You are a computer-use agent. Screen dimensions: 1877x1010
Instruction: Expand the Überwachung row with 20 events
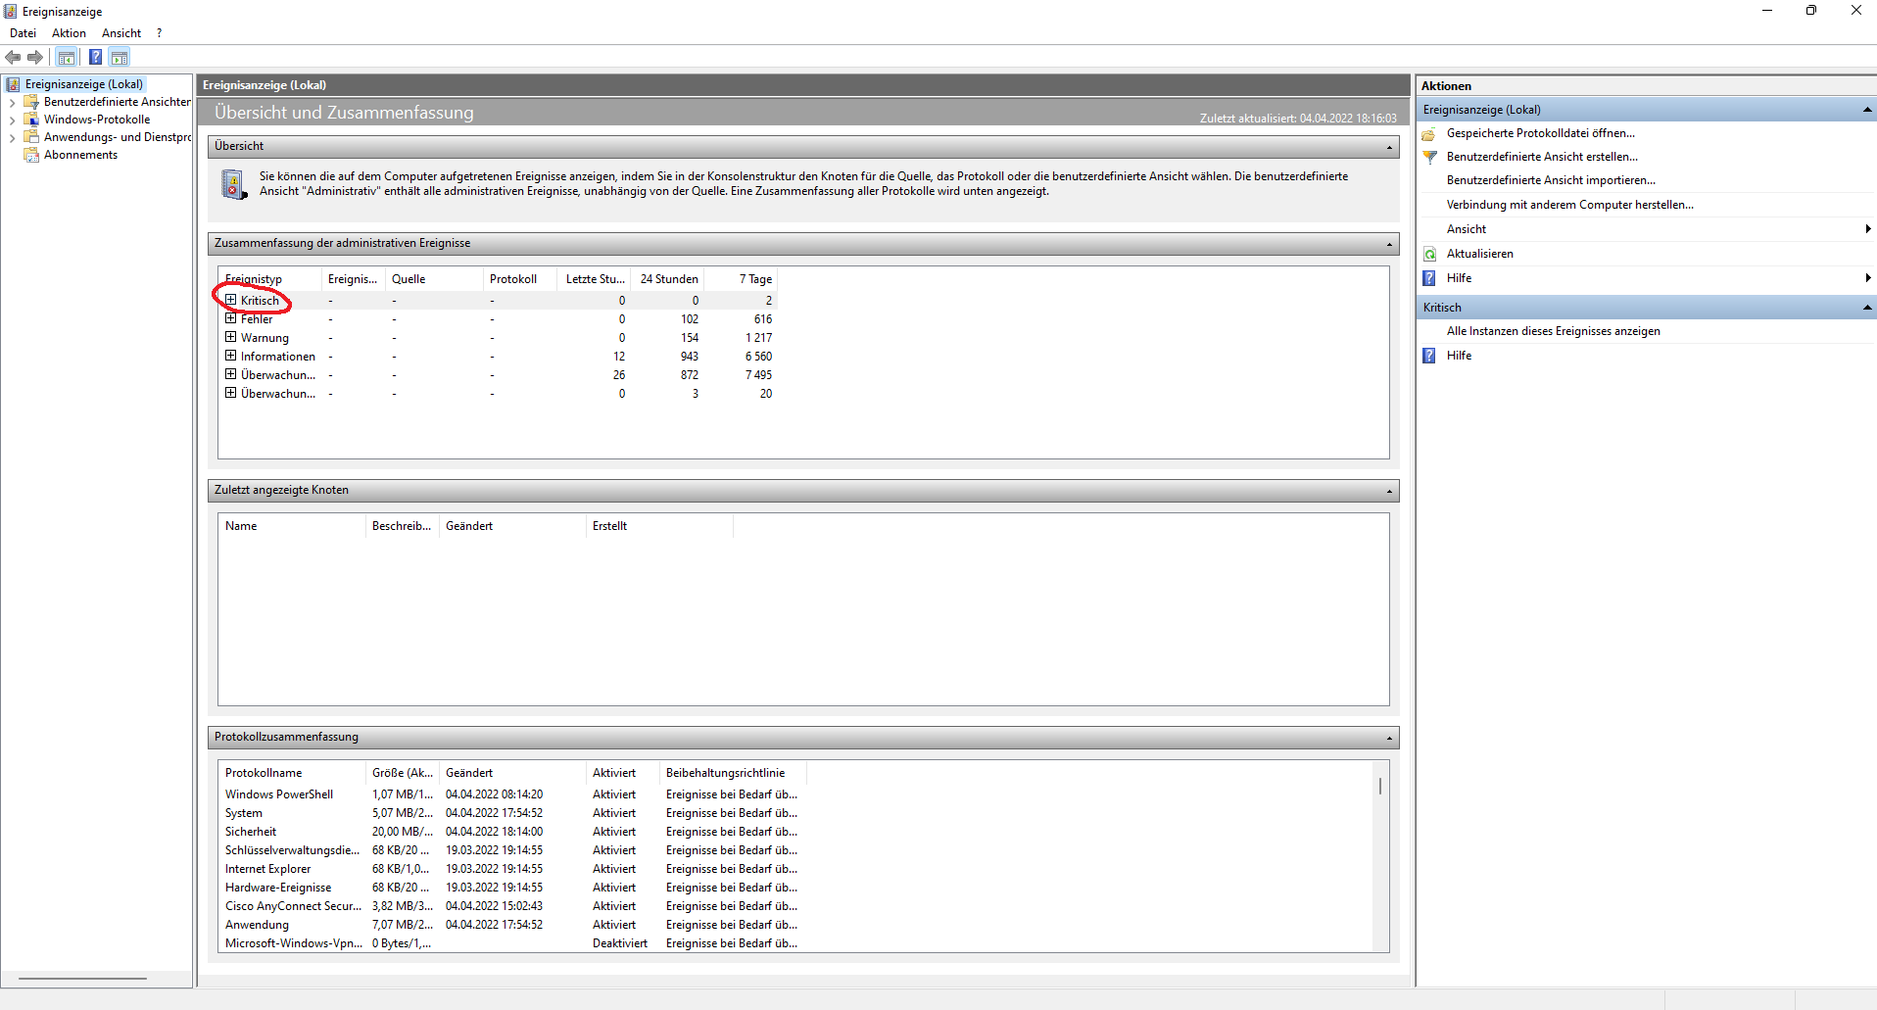(230, 393)
